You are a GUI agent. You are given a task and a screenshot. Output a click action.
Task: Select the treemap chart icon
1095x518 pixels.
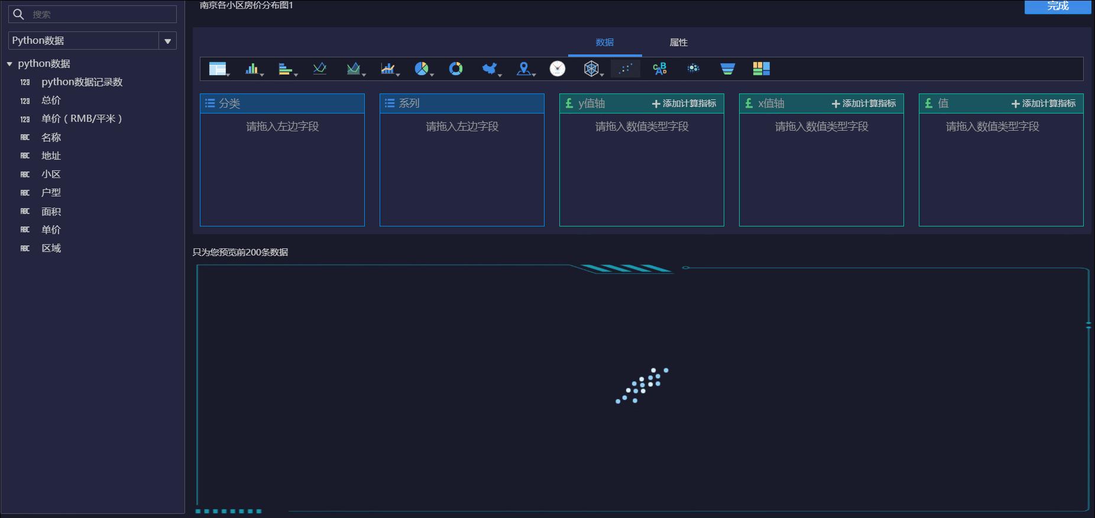click(762, 69)
